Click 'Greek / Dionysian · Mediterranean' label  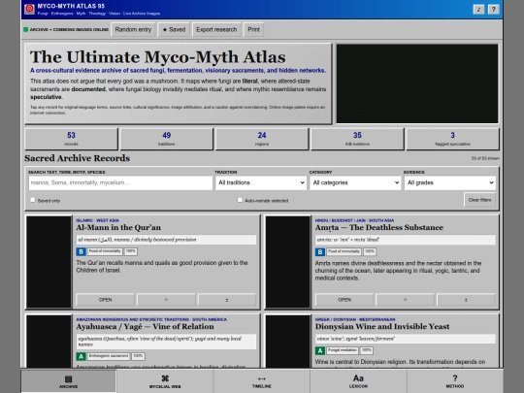(355, 319)
